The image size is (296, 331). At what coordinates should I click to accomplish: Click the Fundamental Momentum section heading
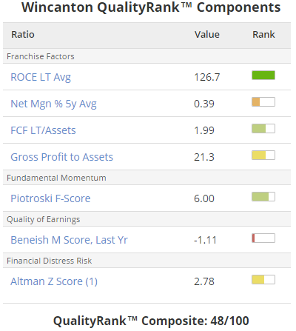pyautogui.click(x=56, y=178)
